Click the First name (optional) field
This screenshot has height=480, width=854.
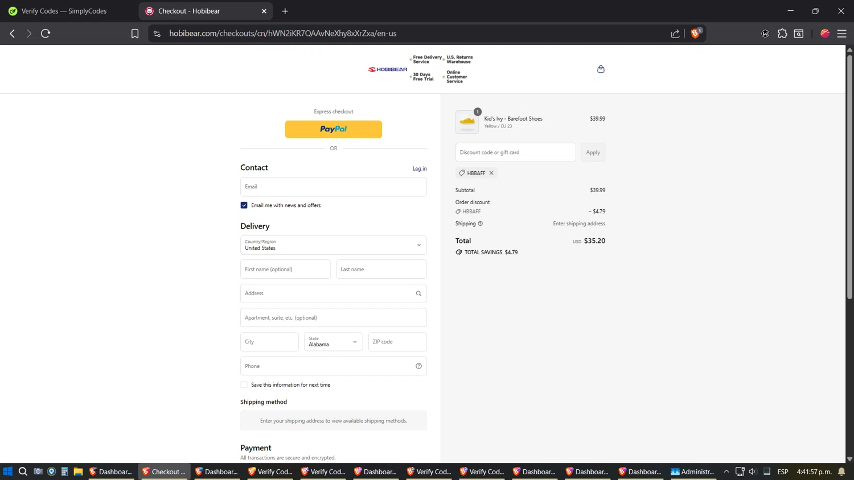click(285, 269)
